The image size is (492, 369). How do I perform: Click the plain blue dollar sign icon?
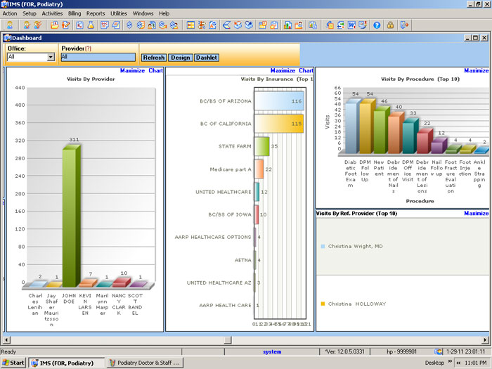point(129,25)
